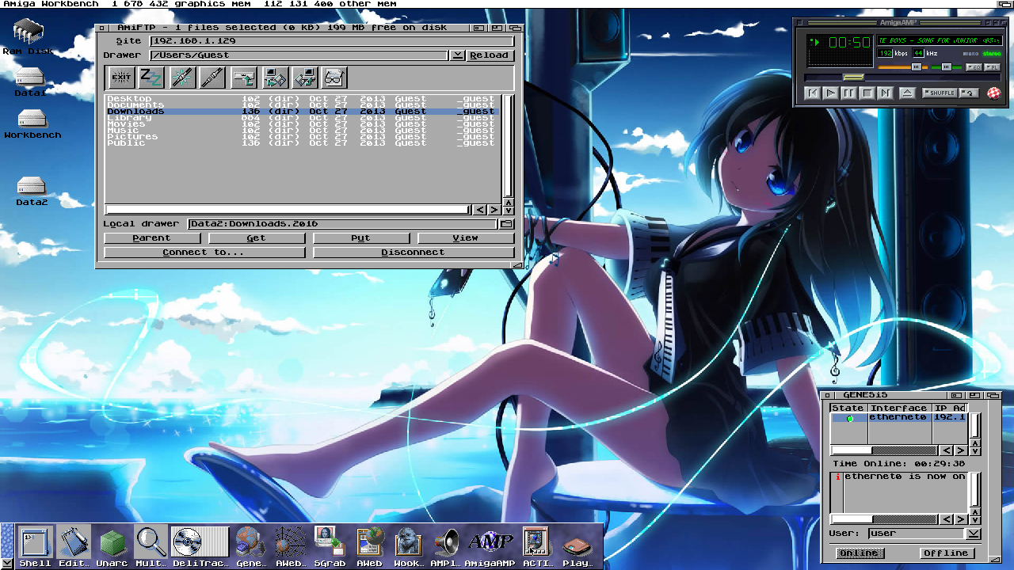Open the ACTION dock icon
This screenshot has height=570, width=1014.
(536, 546)
